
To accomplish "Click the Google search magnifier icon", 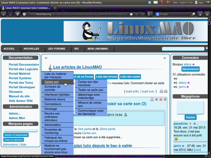I will click(x=193, y=14).
